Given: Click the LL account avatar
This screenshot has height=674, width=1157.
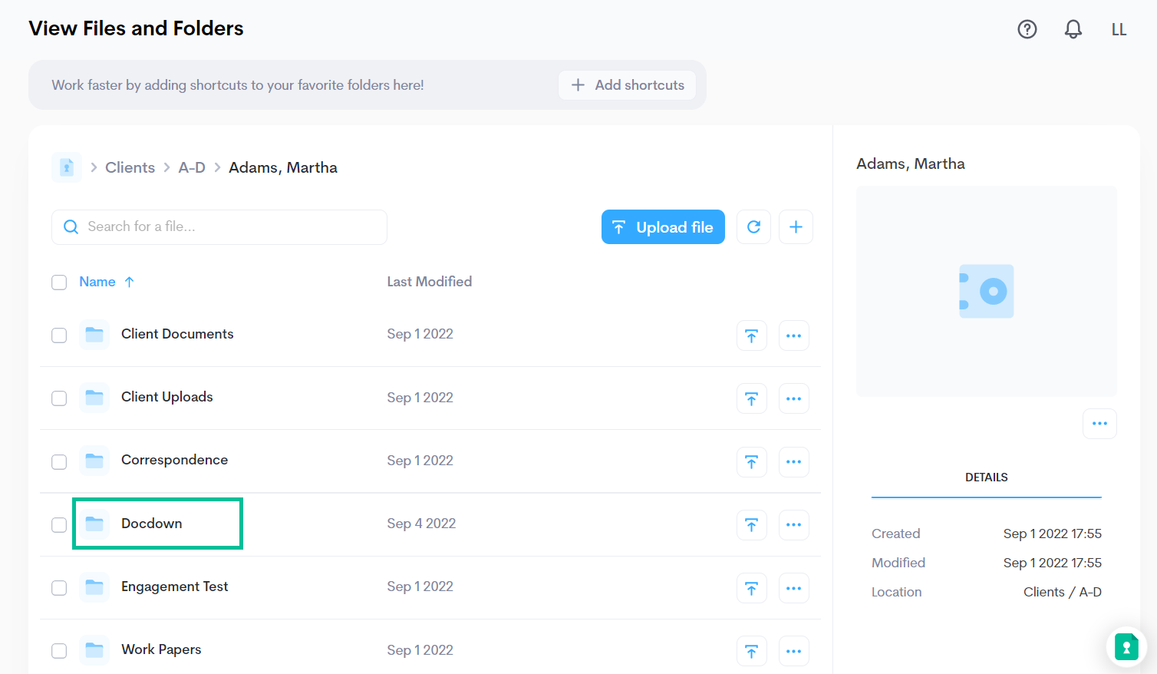Looking at the screenshot, I should pos(1119,29).
